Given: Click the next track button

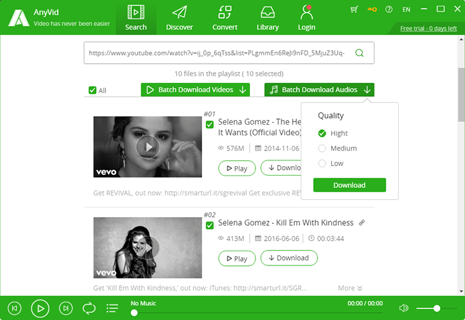Looking at the screenshot, I should [66, 308].
